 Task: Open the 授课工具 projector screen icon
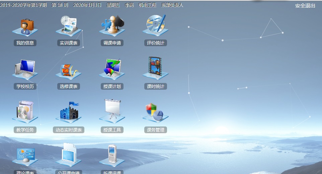112,111
